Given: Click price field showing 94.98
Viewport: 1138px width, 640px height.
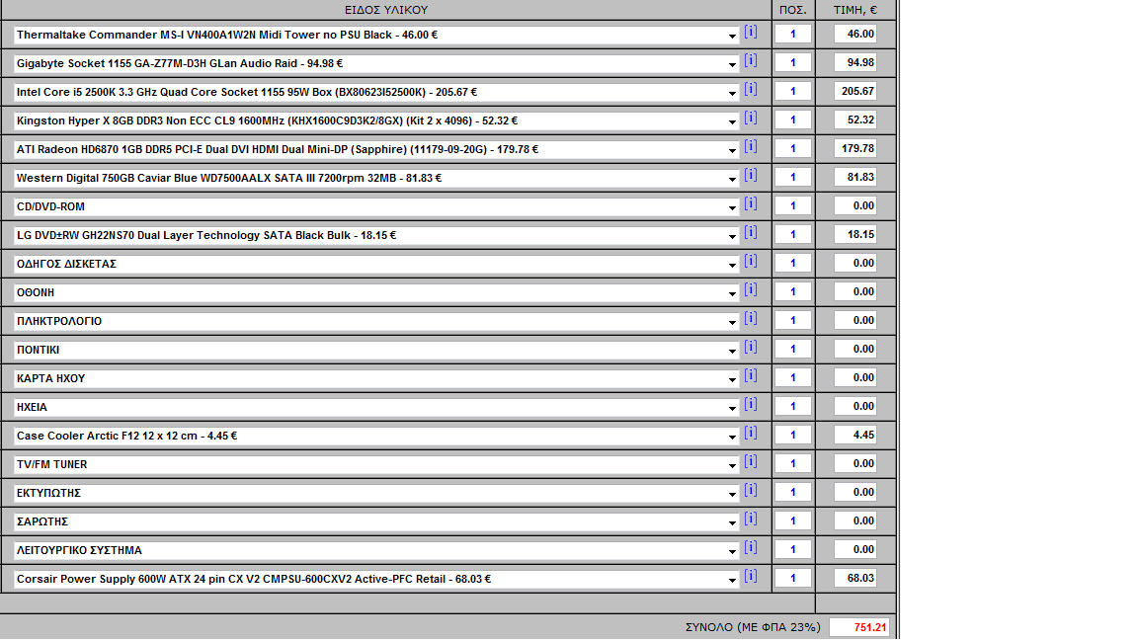Looking at the screenshot, I should pos(854,62).
